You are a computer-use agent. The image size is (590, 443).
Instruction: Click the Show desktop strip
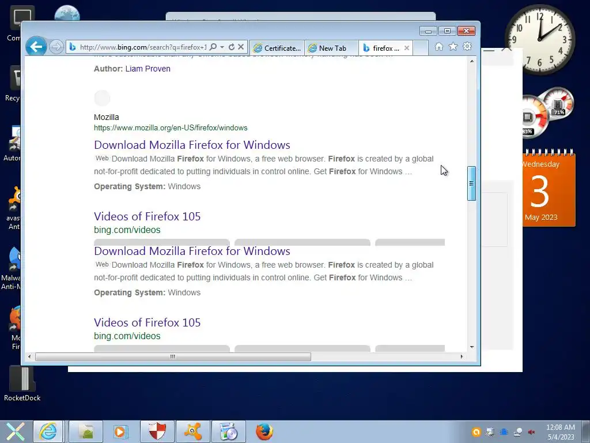[x=585, y=431]
